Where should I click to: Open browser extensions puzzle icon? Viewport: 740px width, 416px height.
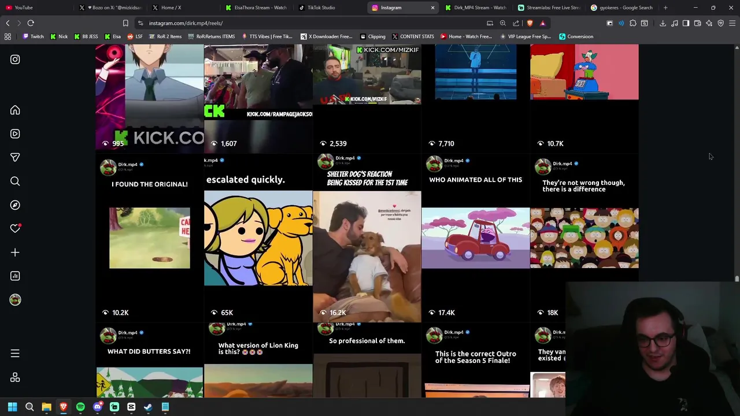633,23
